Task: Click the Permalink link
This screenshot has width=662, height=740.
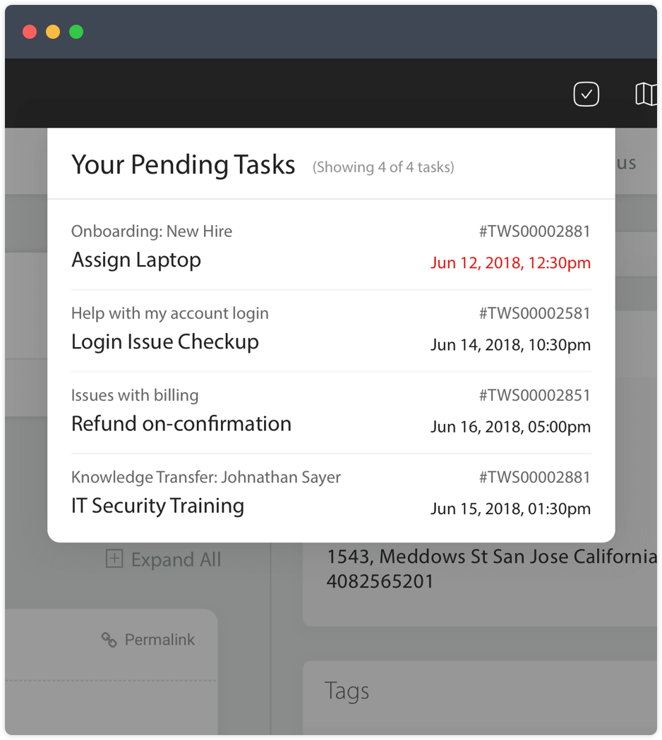Action: pos(160,640)
